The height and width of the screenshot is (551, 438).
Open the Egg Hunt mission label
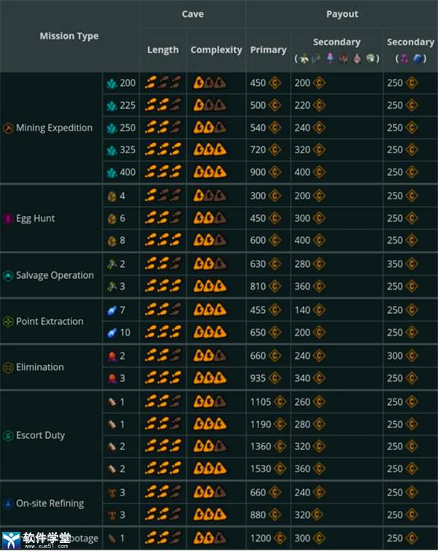coord(35,218)
